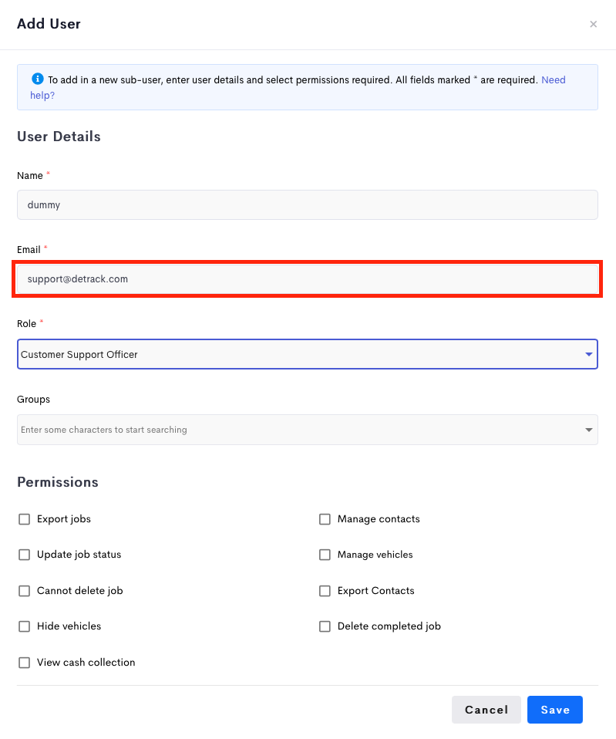Screen dimensions: 616x739
Task: Check Export Contacts permission
Action: (x=325, y=591)
